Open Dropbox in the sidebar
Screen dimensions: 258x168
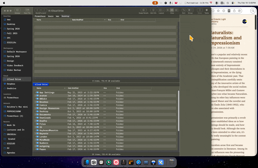point(11,84)
